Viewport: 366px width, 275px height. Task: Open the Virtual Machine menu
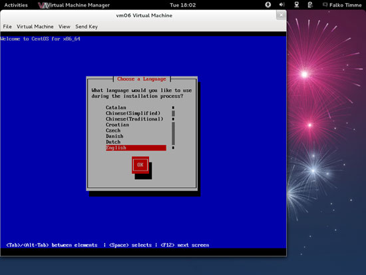tap(35, 27)
